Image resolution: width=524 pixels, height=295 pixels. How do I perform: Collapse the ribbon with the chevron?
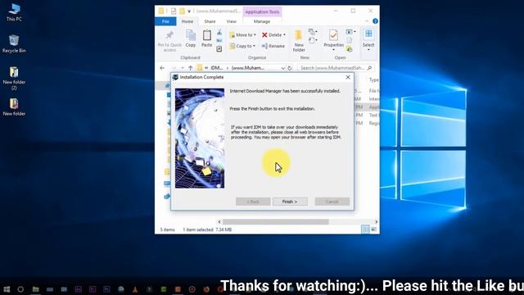[x=367, y=21]
